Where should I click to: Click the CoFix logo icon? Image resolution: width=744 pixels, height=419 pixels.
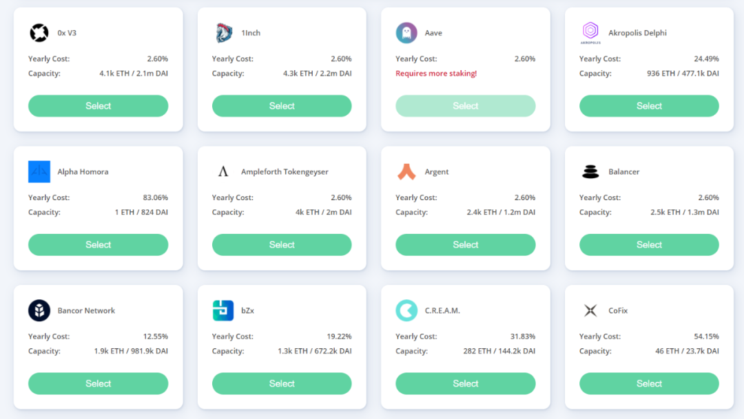pyautogui.click(x=590, y=311)
